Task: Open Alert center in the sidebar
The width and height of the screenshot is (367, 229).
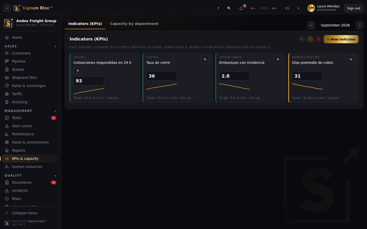Action: coord(31,126)
